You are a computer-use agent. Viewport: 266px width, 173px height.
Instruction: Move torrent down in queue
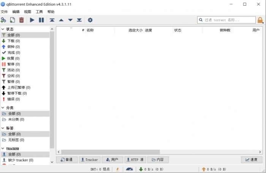coord(70,20)
